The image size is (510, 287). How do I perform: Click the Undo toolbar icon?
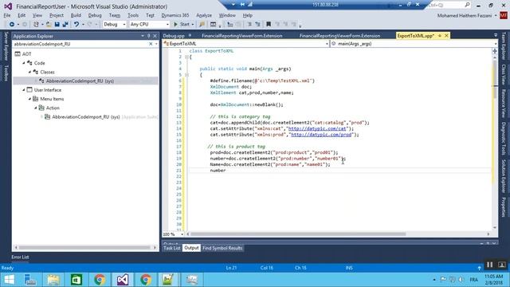pyautogui.click(x=76, y=25)
